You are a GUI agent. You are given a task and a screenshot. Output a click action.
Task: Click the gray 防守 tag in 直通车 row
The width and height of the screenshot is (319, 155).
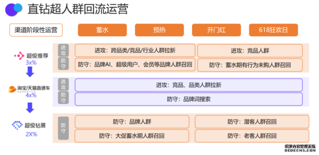point(63,98)
